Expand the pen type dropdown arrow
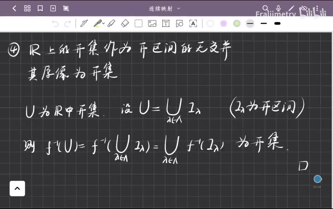Screen dimensions: 333x209 (103, 23)
